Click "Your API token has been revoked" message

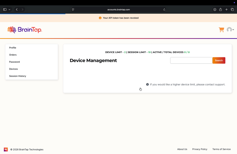[121, 18]
